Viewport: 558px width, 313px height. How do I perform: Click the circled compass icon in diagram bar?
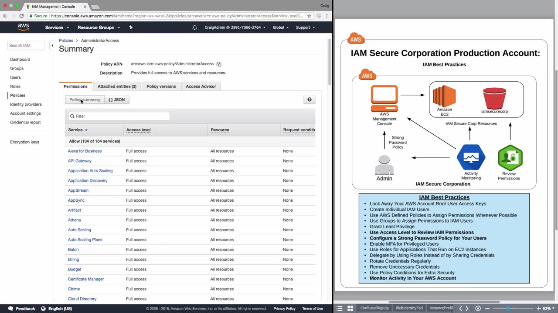[478, 308]
